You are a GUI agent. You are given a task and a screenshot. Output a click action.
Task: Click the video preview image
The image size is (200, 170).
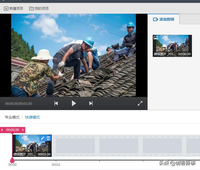click(74, 55)
